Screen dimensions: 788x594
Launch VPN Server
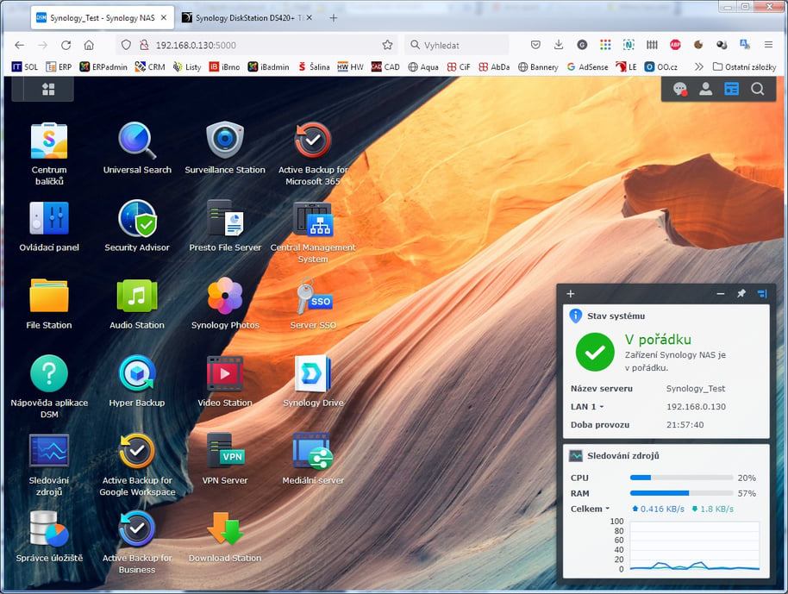[225, 451]
